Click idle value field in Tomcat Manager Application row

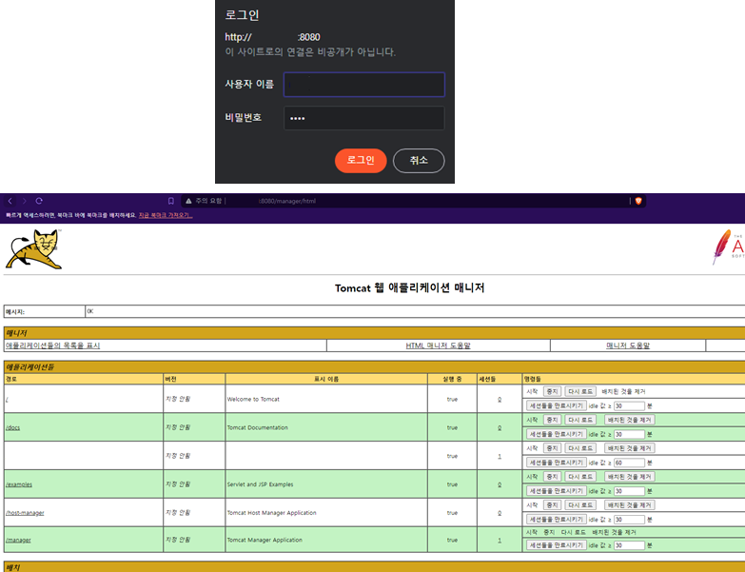629,546
